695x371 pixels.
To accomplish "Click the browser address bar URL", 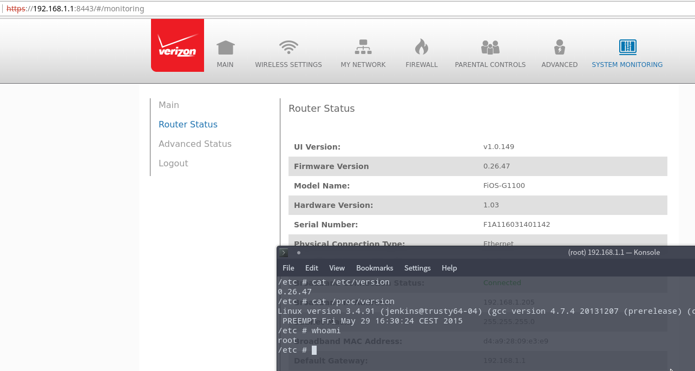I will click(76, 9).
